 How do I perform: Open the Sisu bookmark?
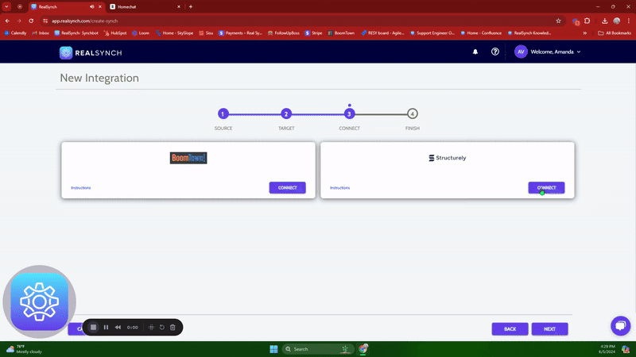[x=206, y=33]
